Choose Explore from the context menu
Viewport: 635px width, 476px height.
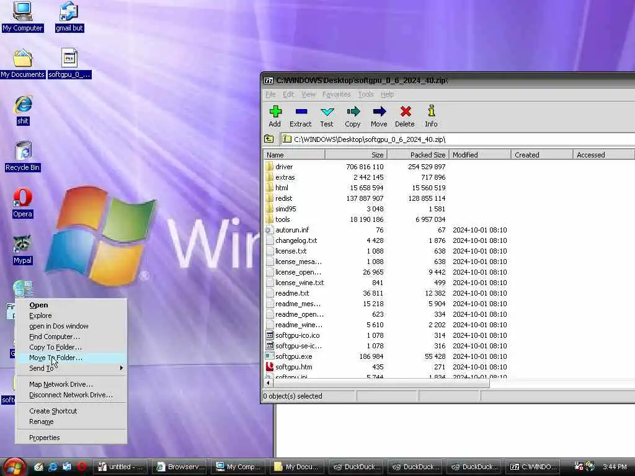click(x=71, y=315)
